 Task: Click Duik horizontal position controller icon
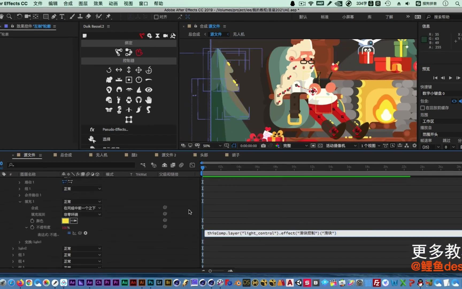(119, 70)
